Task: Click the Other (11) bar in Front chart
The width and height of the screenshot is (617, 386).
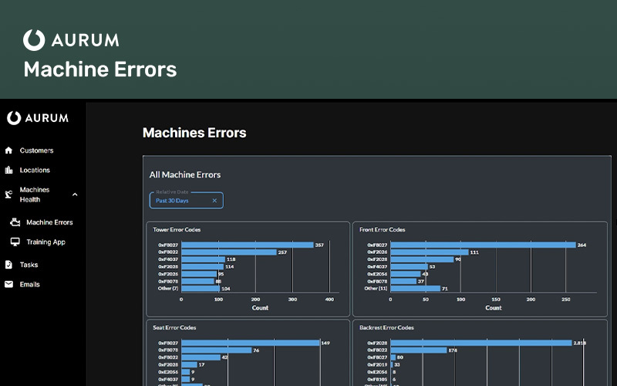Action: 416,288
